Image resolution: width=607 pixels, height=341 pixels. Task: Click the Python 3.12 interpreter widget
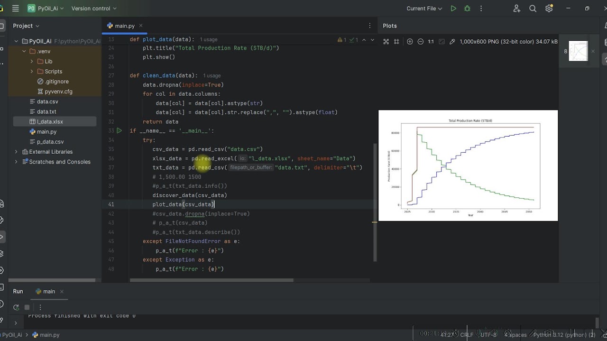pos(564,335)
